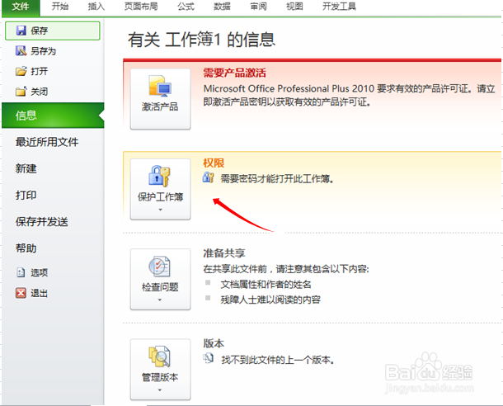Click the Activate Product computer icon
Image resolution: width=503 pixels, height=406 pixels.
point(160,86)
